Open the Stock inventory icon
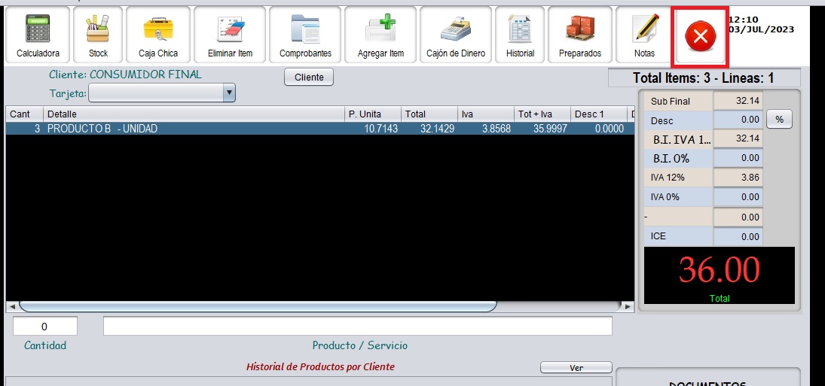825x386 pixels. [98, 35]
